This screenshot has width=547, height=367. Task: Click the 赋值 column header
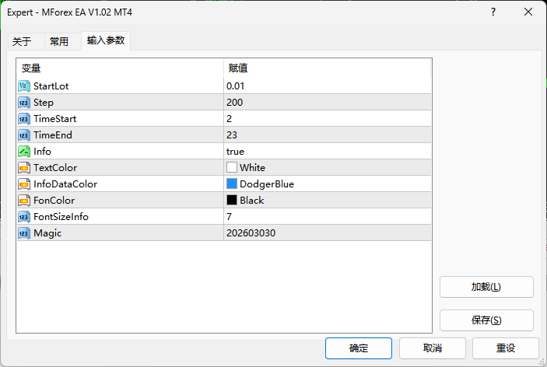click(x=328, y=68)
